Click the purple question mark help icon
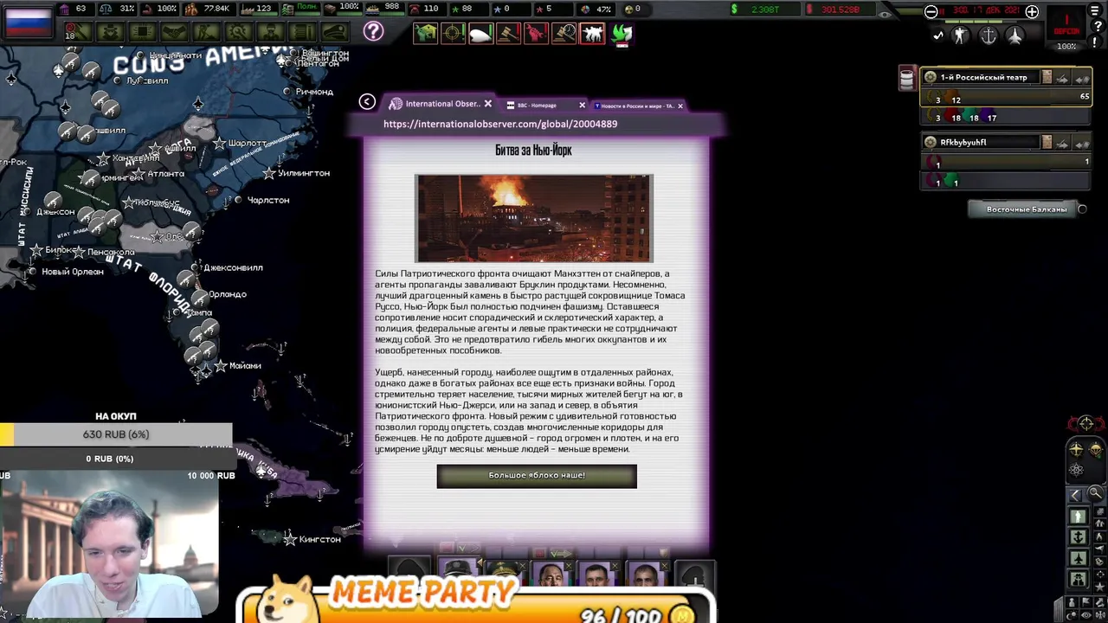1108x623 pixels. point(373,32)
